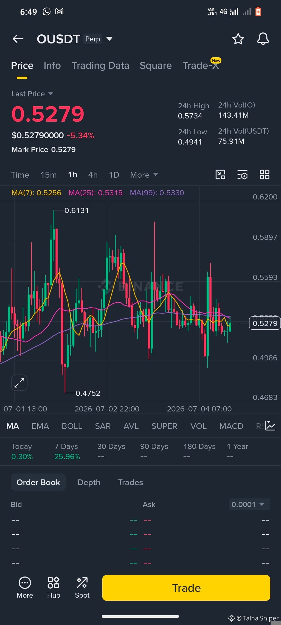The image size is (281, 625).
Task: Add OUSDT to favorites with star icon
Action: point(238,39)
